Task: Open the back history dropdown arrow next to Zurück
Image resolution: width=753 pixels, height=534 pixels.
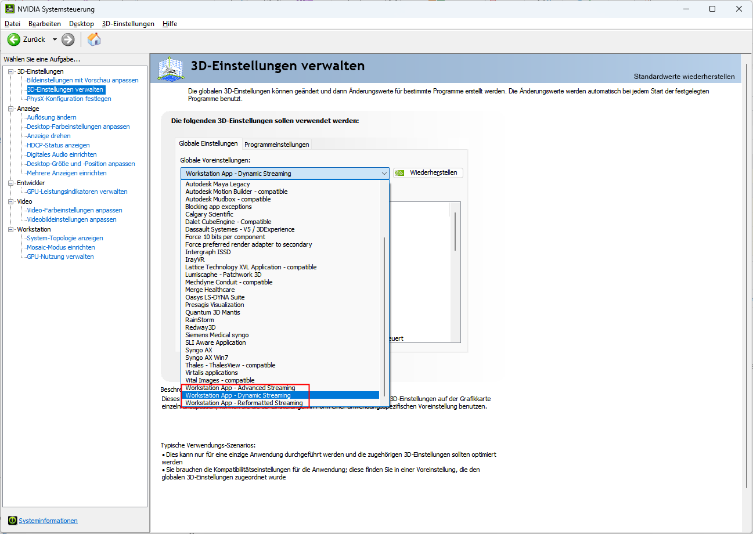Action: (55, 39)
